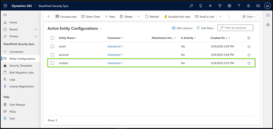Open the lightbulb assistant icon

(x=201, y=6)
